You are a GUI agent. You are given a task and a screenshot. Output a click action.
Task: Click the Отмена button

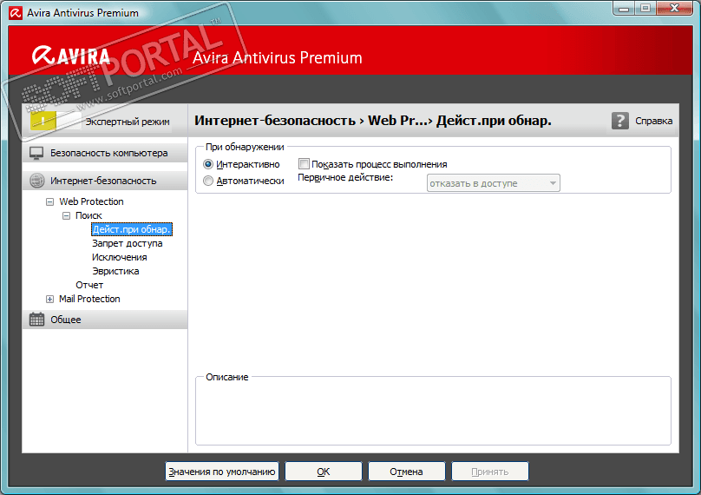(x=406, y=472)
